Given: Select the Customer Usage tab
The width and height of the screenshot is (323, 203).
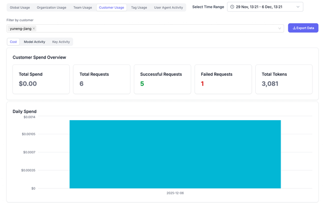Looking at the screenshot, I should coord(112,8).
